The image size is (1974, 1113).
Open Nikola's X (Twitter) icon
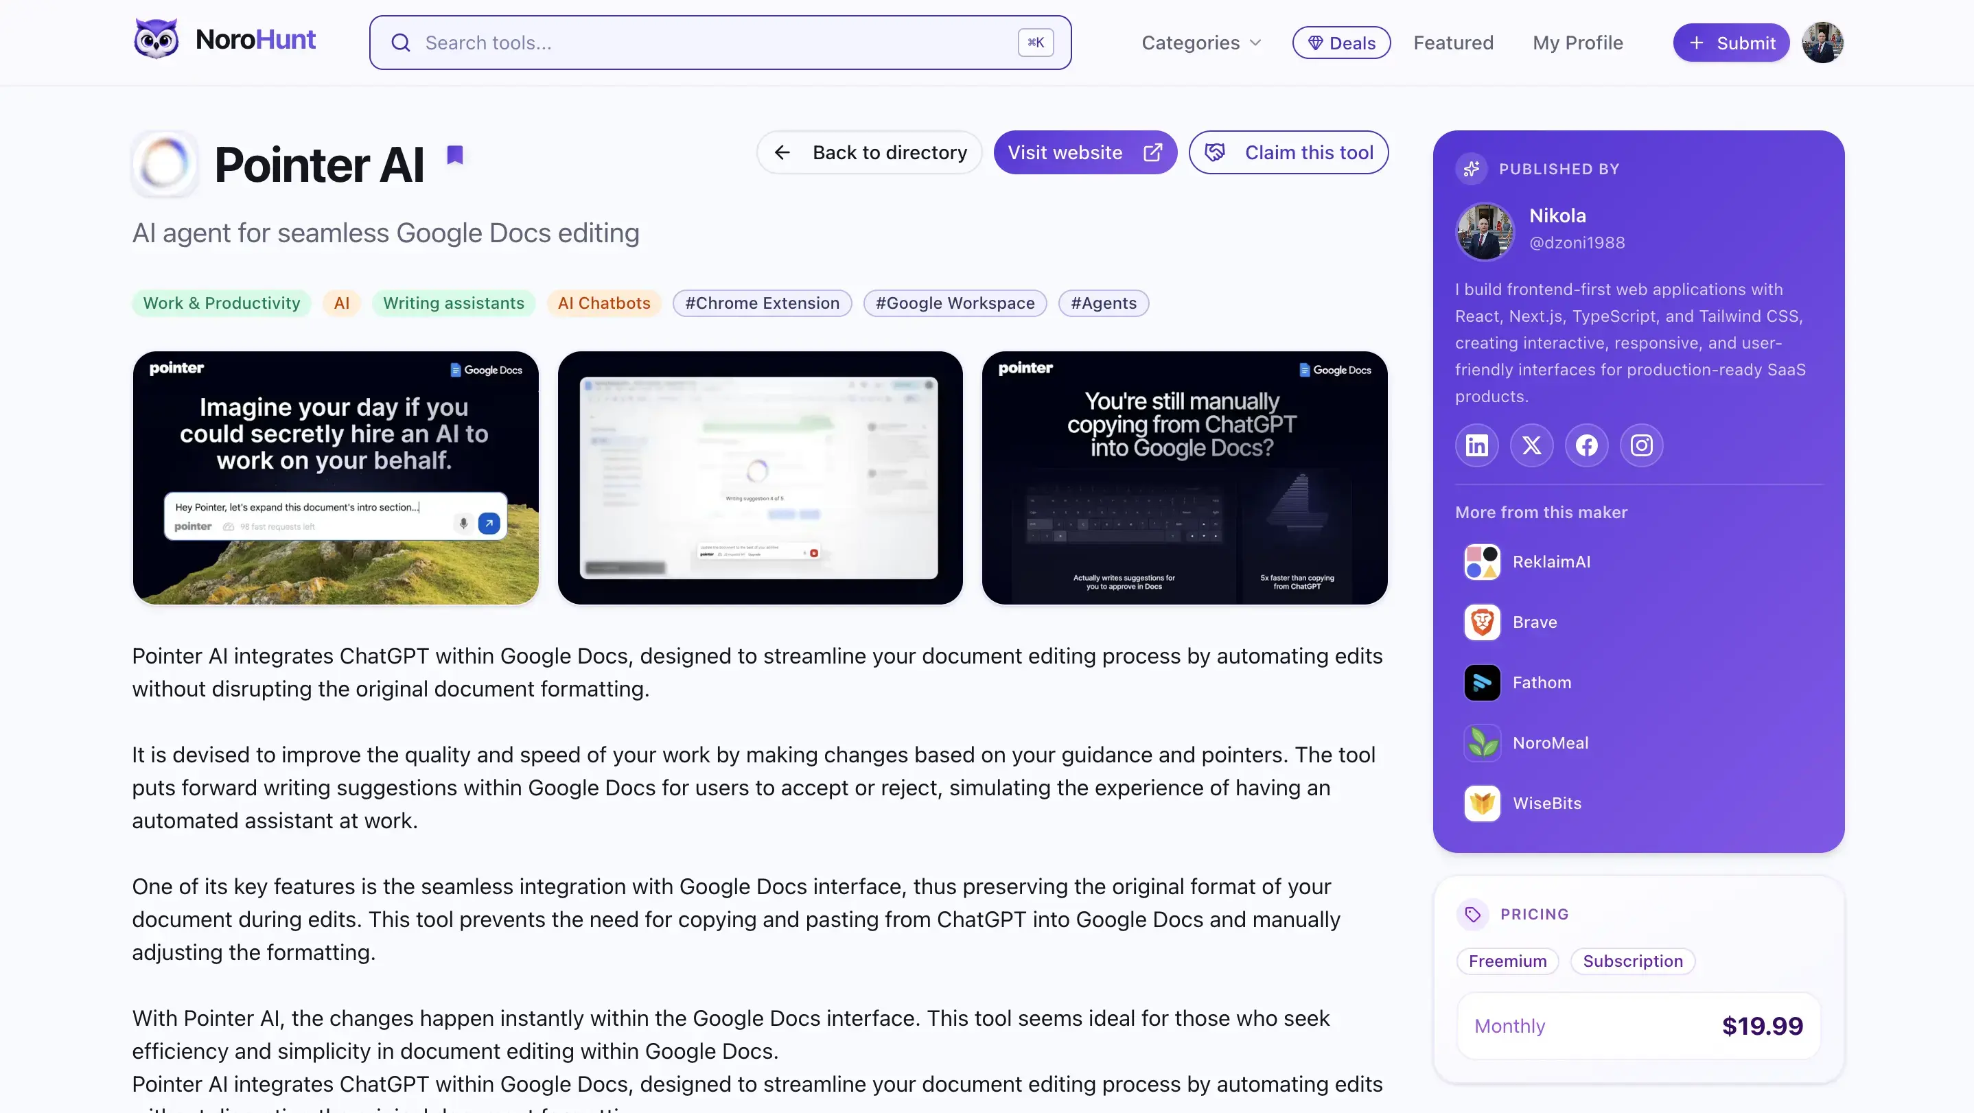click(1532, 445)
